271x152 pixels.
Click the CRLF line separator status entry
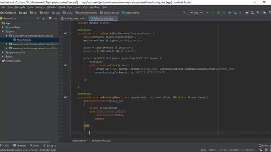coord(212,150)
